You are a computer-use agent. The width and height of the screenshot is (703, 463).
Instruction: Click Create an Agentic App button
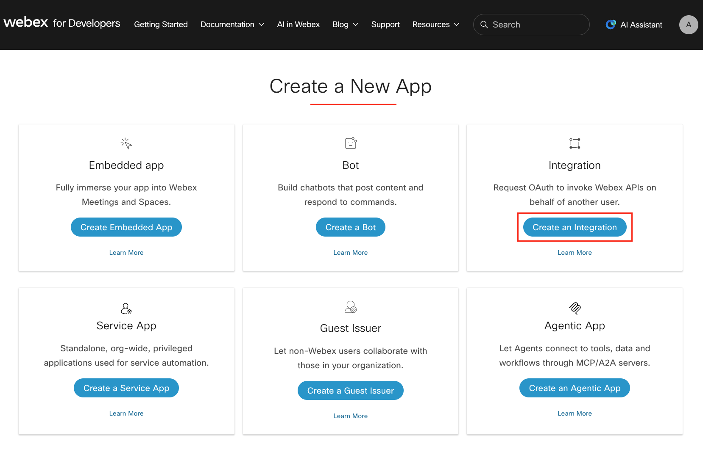coord(575,388)
